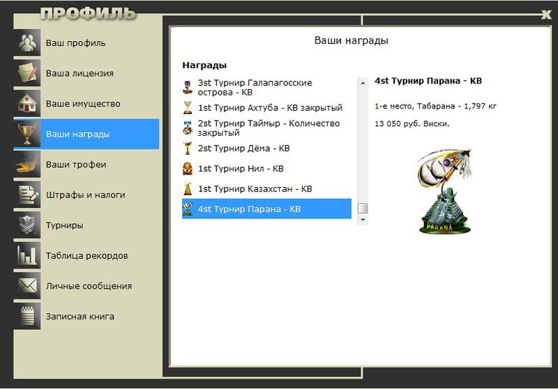The height and width of the screenshot is (389, 558).
Task: Click the Дёма tournament cup icon
Action: click(188, 148)
